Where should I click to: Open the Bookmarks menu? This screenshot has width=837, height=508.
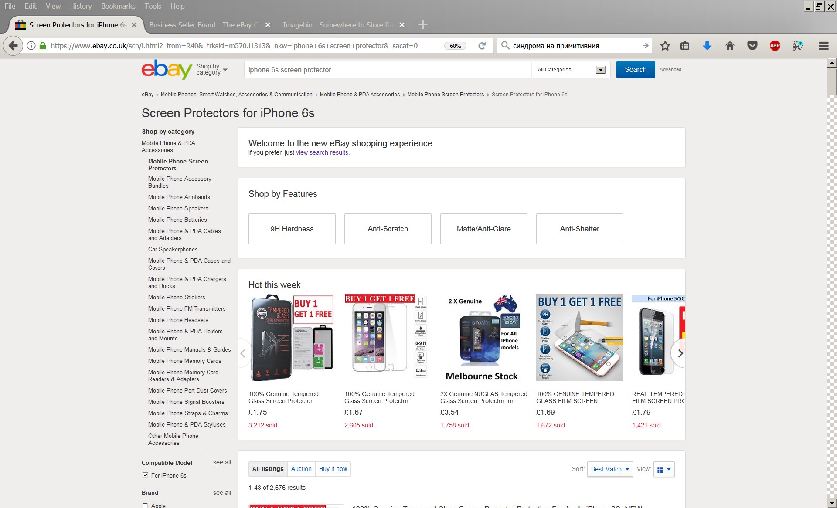click(x=118, y=6)
